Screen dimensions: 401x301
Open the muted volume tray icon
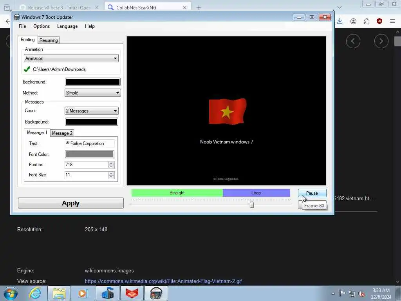pos(361,294)
